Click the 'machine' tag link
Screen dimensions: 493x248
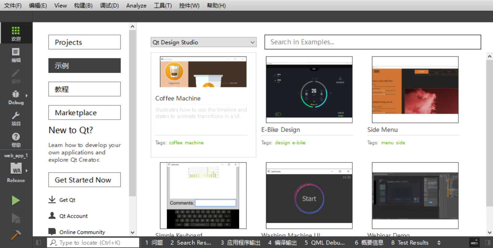[194, 142]
